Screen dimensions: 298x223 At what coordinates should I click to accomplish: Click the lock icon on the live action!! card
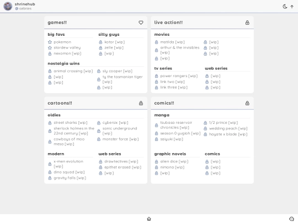coord(247,23)
